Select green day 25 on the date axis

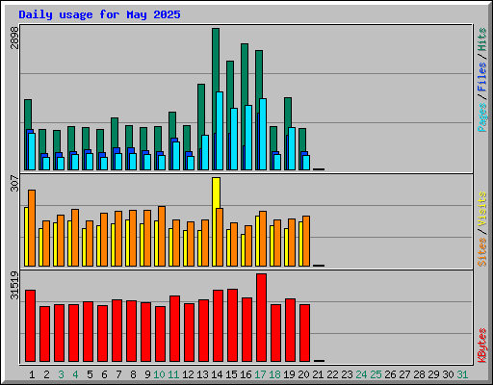[x=376, y=374]
